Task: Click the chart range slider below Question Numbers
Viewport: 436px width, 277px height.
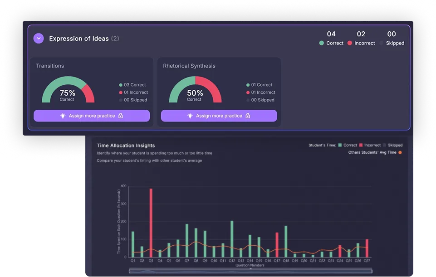Action: (250, 271)
